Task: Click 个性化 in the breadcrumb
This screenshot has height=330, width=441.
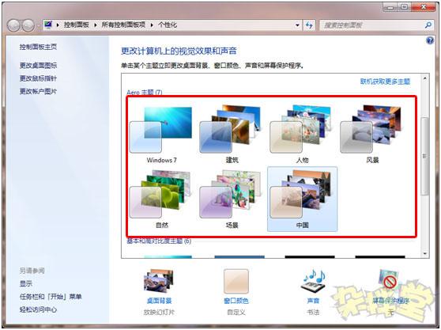Action: [x=168, y=25]
